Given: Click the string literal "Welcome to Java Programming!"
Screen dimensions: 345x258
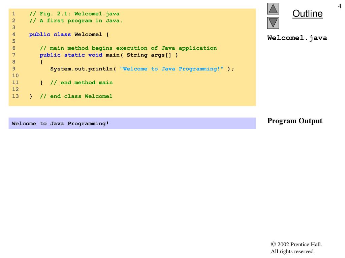Looking at the screenshot, I should coord(171,69).
